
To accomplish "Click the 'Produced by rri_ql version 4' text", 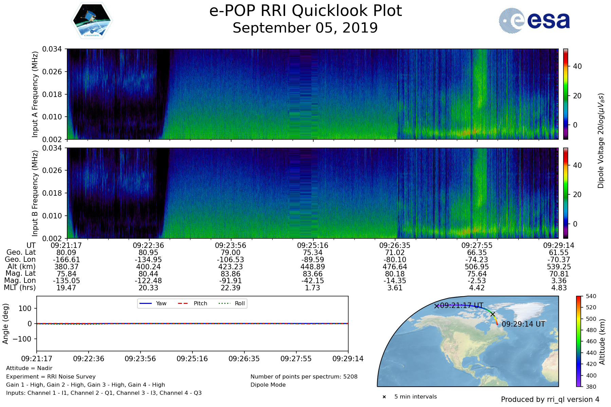I will (x=550, y=400).
